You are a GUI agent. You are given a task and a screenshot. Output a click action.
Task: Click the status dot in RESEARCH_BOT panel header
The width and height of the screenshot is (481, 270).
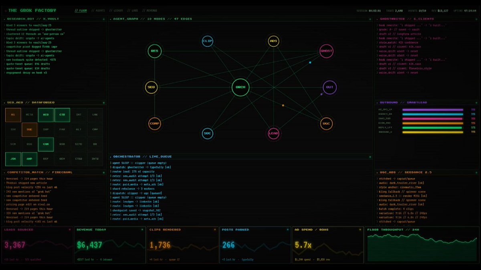pyautogui.click(x=103, y=19)
